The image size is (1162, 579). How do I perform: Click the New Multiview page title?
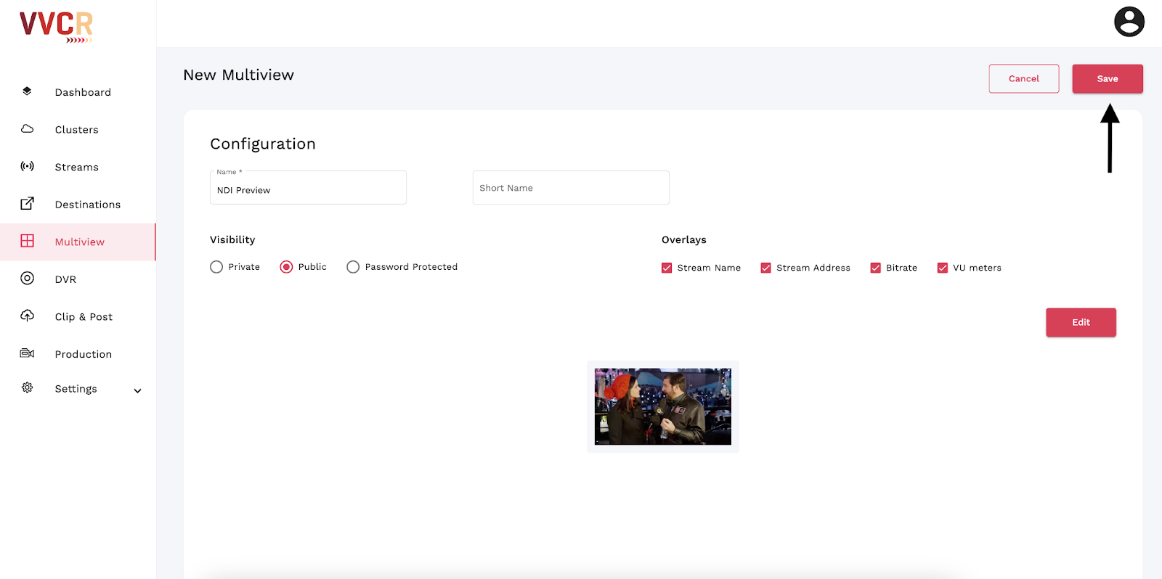pos(238,75)
